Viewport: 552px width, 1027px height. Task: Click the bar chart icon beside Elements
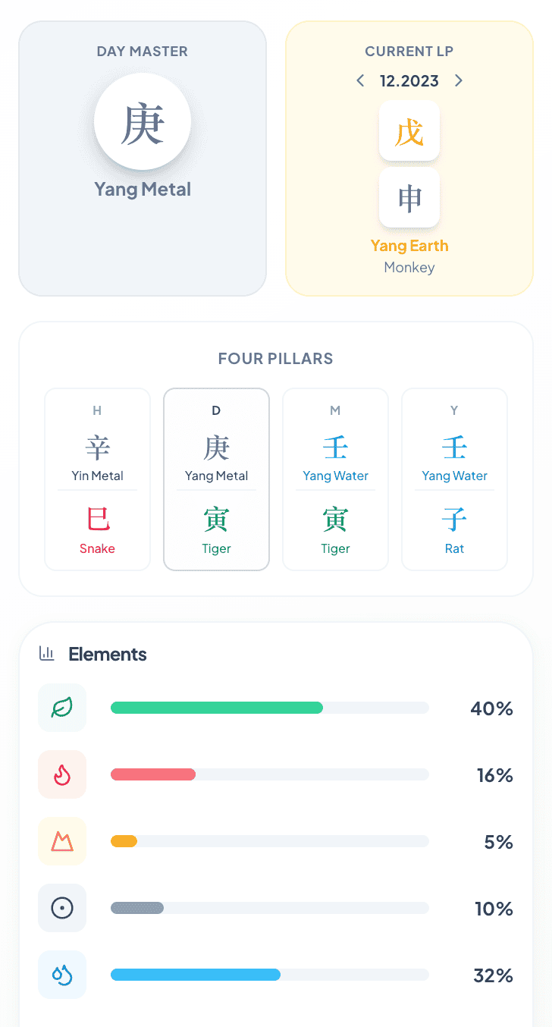[47, 654]
